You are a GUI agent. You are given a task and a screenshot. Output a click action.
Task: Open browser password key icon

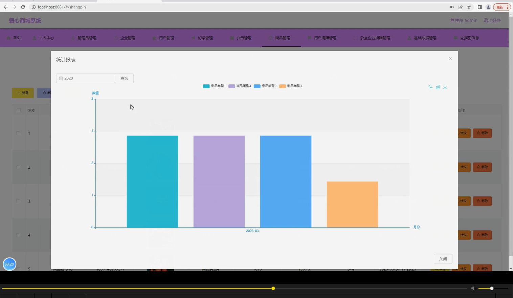452,7
